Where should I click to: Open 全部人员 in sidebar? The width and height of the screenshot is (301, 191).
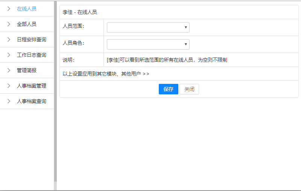coord(27,24)
